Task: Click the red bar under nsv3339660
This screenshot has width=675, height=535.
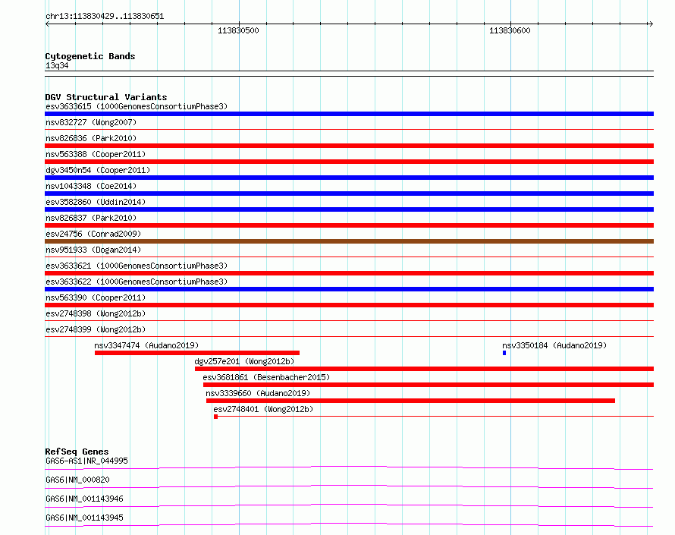Action: [410, 401]
